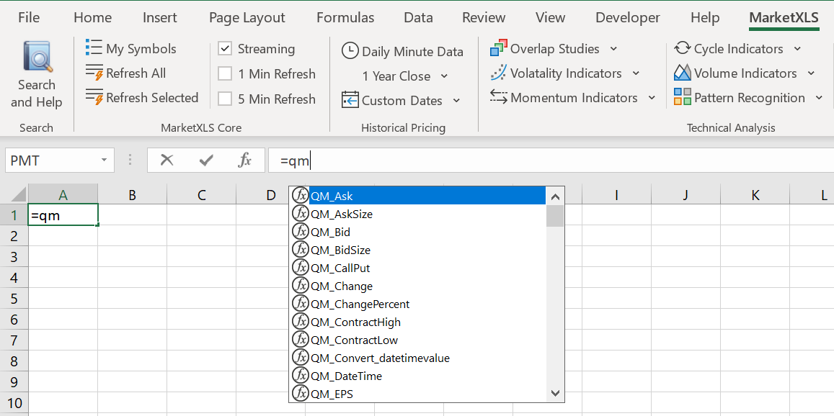Open the Developer ribbon tab
This screenshot has width=834, height=416.
click(627, 17)
